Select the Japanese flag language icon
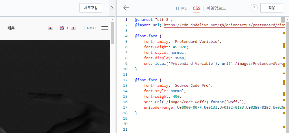The image size is (289, 133). point(73,28)
